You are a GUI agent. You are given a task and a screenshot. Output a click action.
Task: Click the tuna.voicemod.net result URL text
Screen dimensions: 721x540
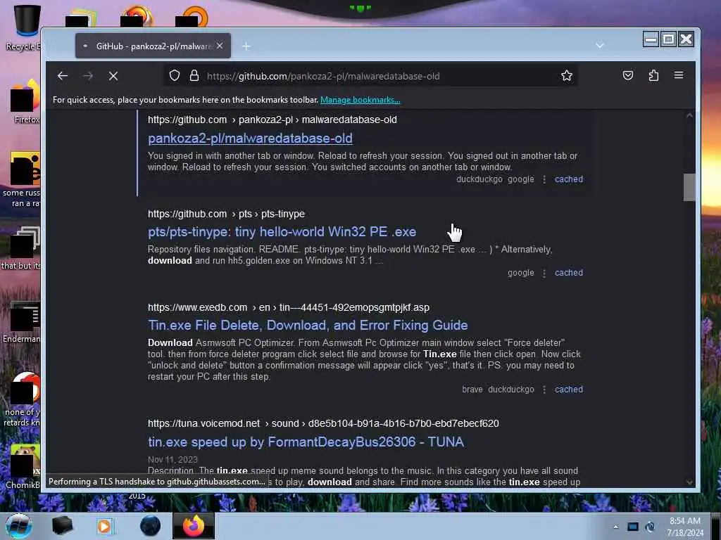click(323, 423)
